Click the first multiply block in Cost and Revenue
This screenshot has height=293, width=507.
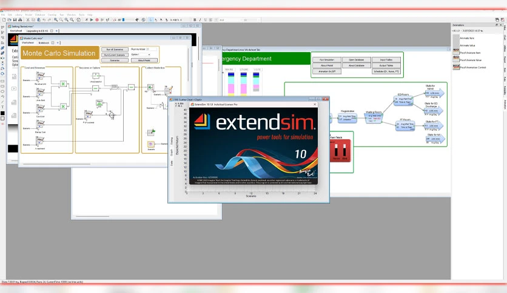tap(63, 84)
